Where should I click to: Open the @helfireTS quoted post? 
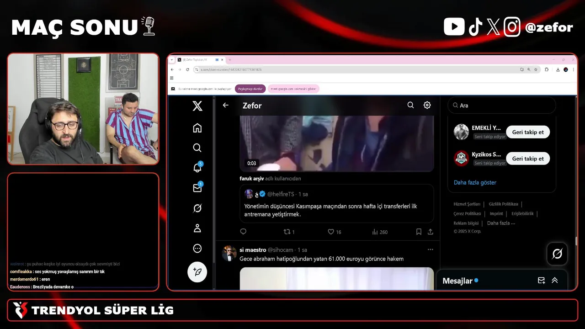337,203
